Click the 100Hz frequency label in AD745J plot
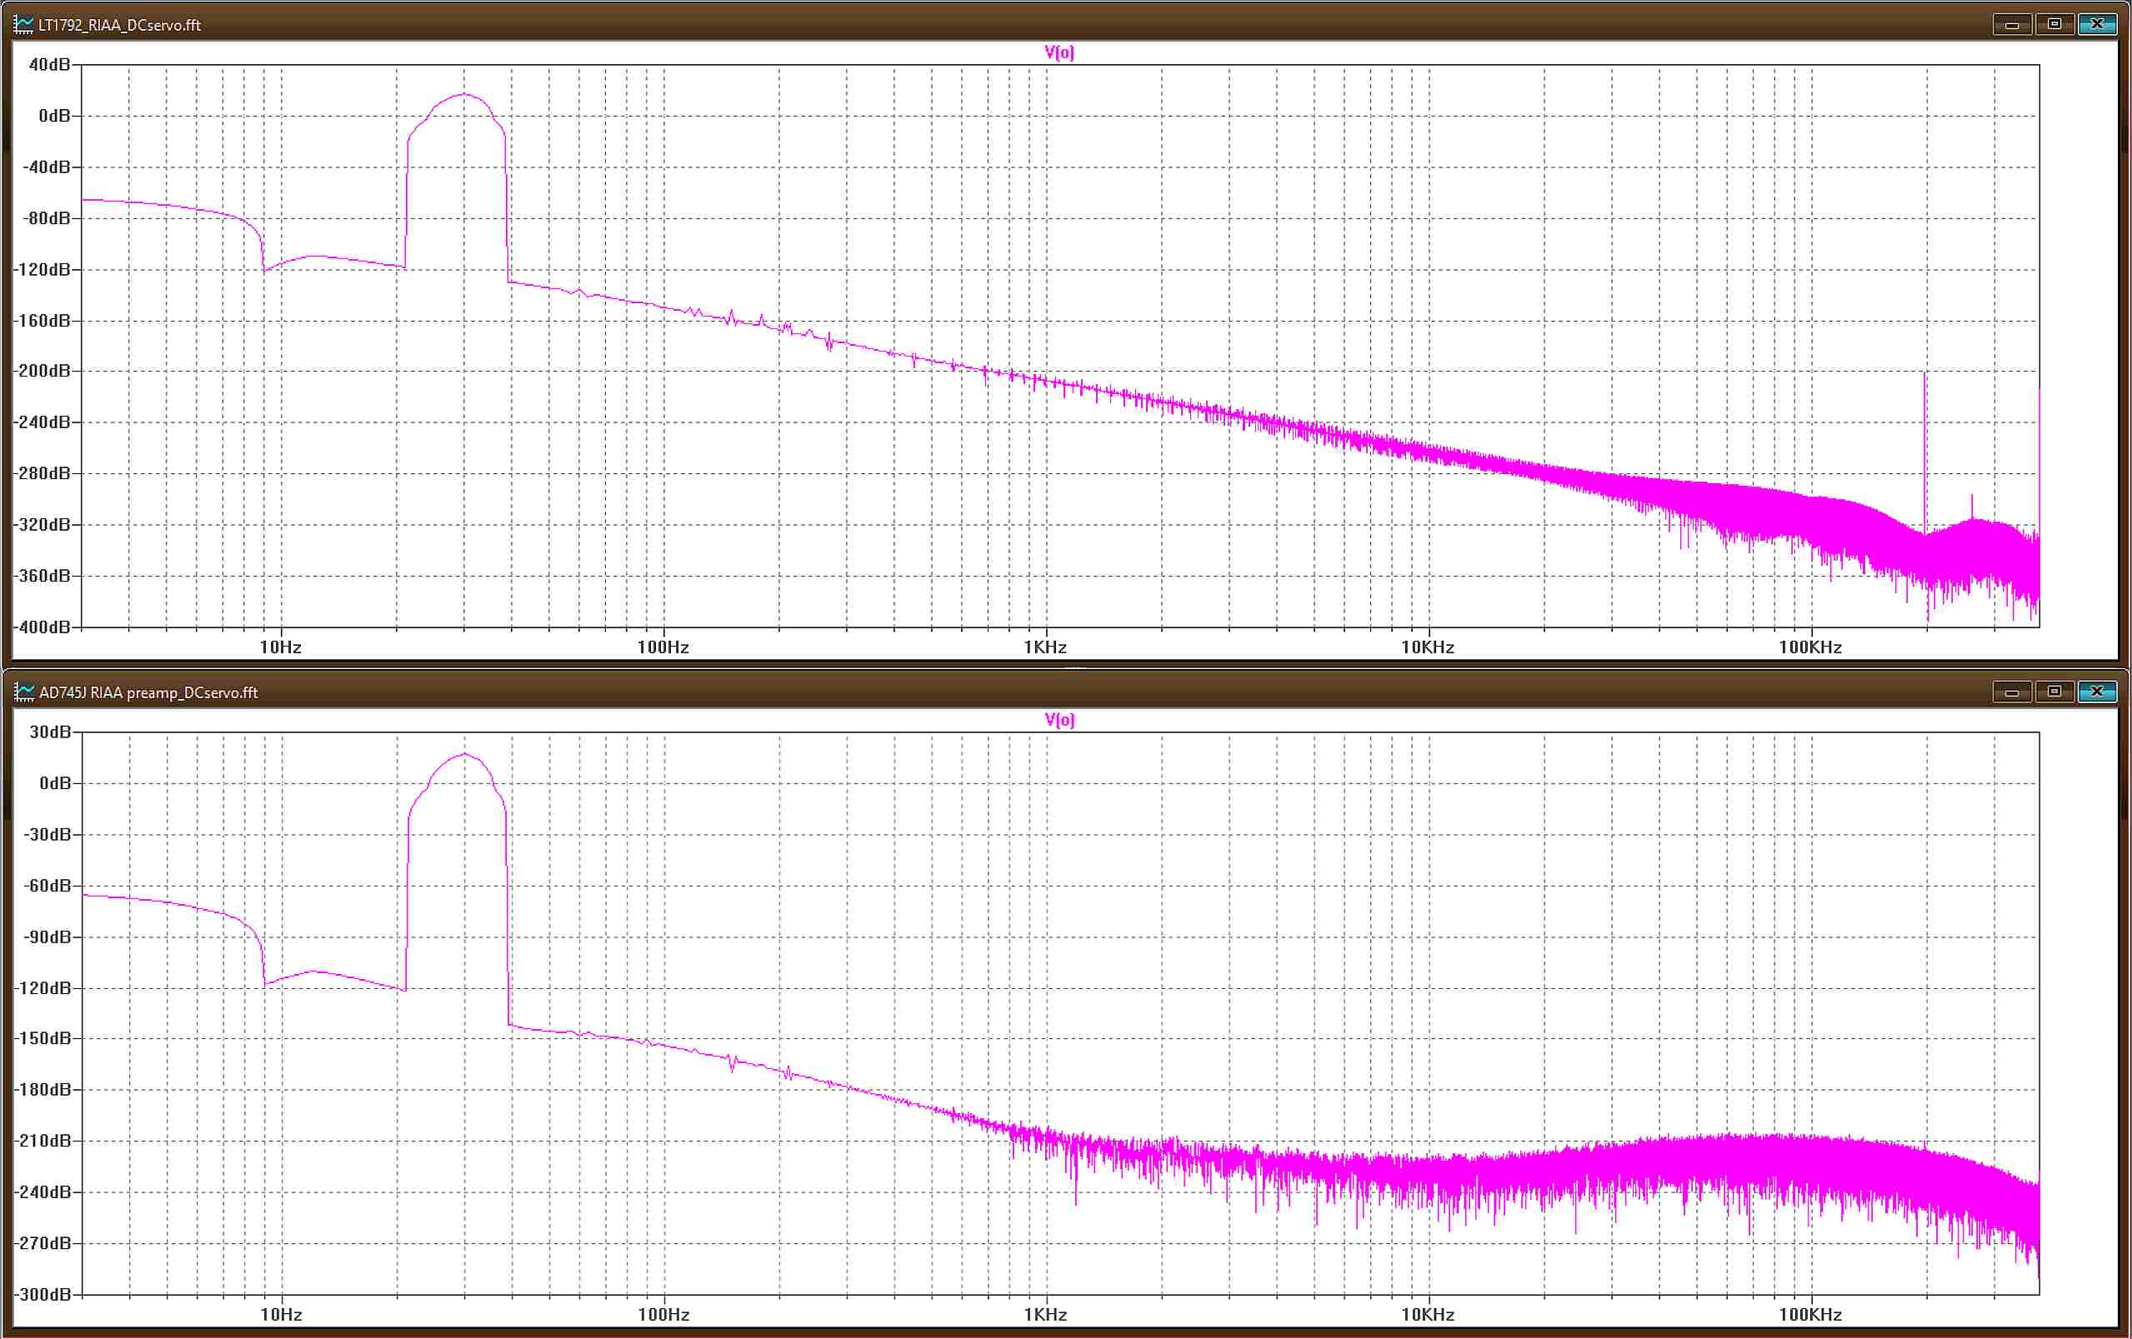Screen dimensions: 2132x1339 [x=663, y=1314]
